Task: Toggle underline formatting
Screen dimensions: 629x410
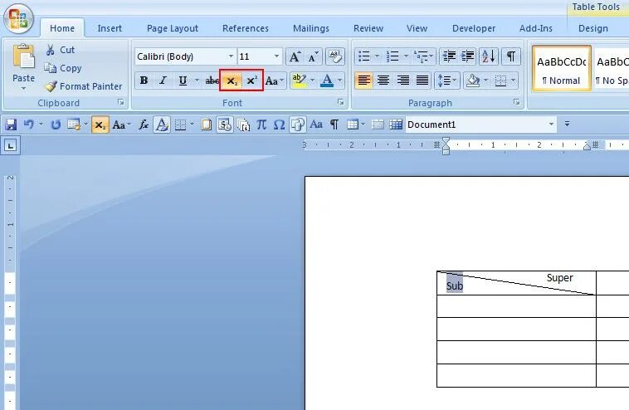Action: [x=183, y=81]
